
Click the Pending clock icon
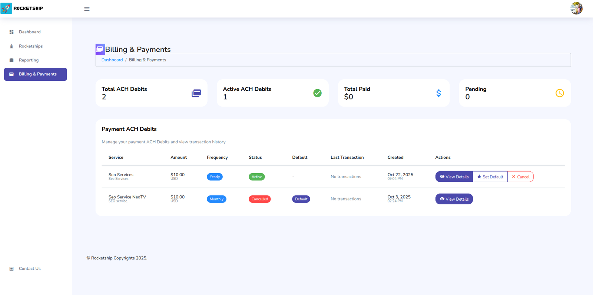click(x=560, y=93)
